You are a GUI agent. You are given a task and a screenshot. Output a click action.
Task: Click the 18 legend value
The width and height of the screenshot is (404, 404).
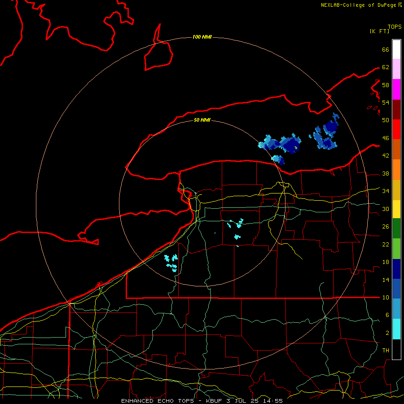pyautogui.click(x=386, y=262)
